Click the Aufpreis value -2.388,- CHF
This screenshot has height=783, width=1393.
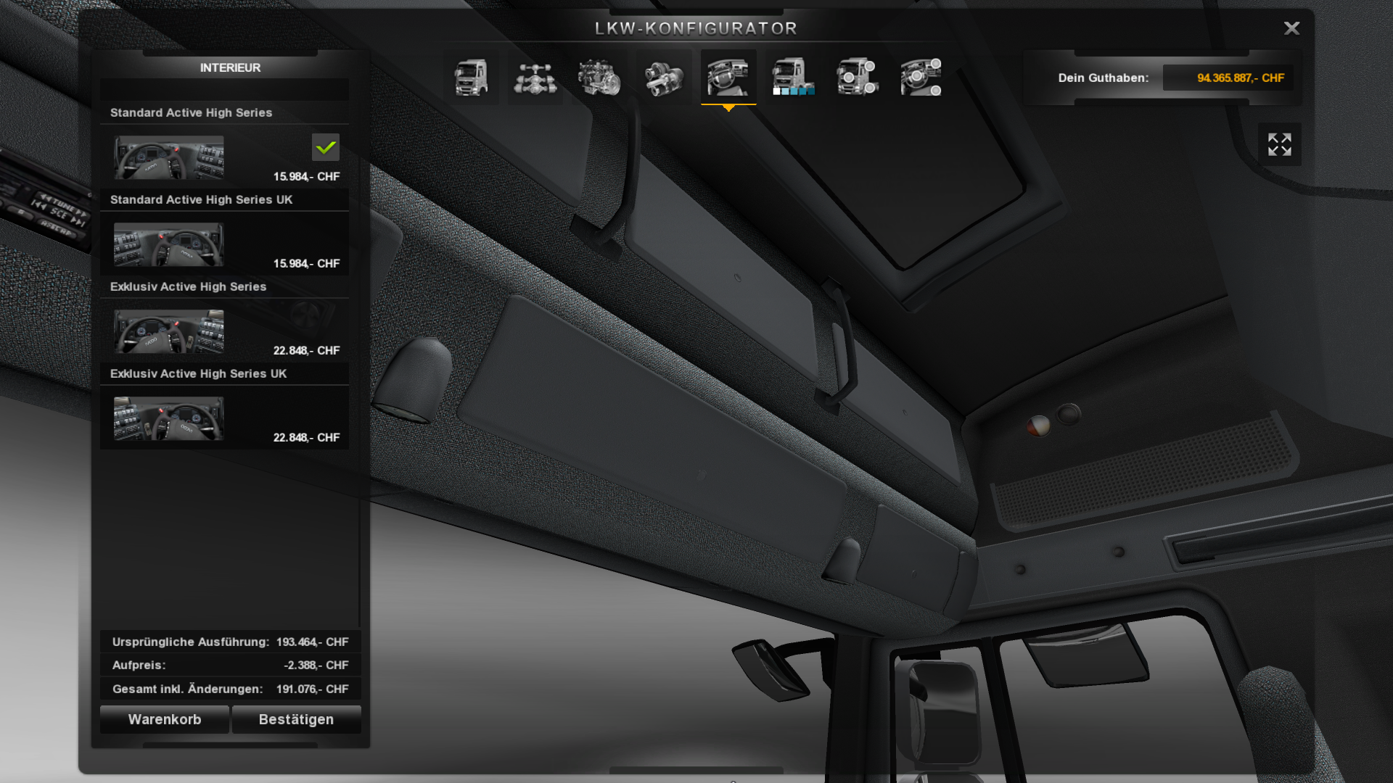pos(316,665)
